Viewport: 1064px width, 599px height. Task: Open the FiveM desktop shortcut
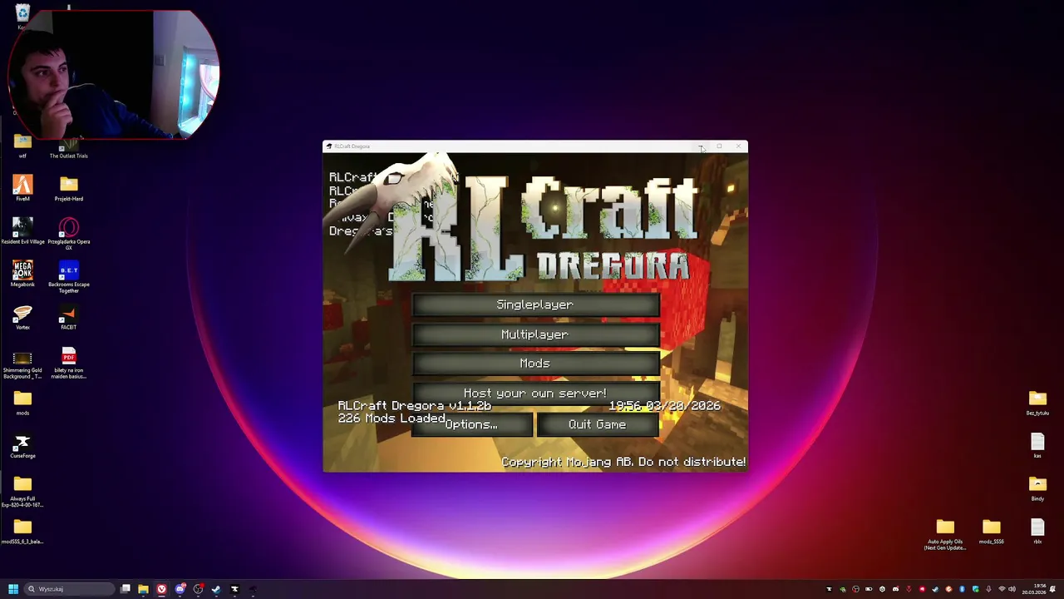coord(22,187)
